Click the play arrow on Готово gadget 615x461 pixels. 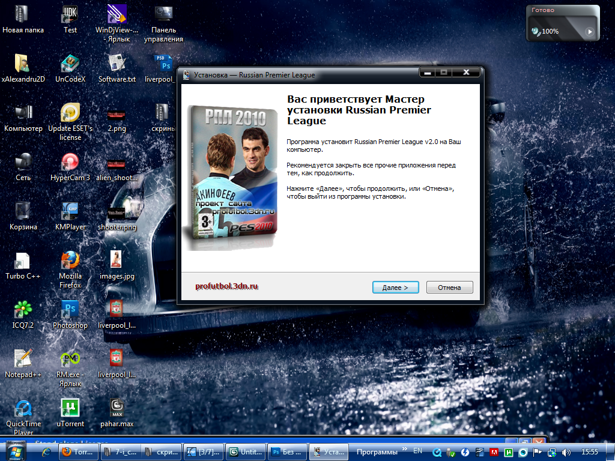(590, 32)
